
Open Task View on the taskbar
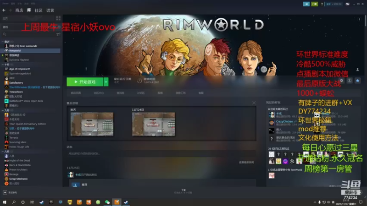pos(32,202)
